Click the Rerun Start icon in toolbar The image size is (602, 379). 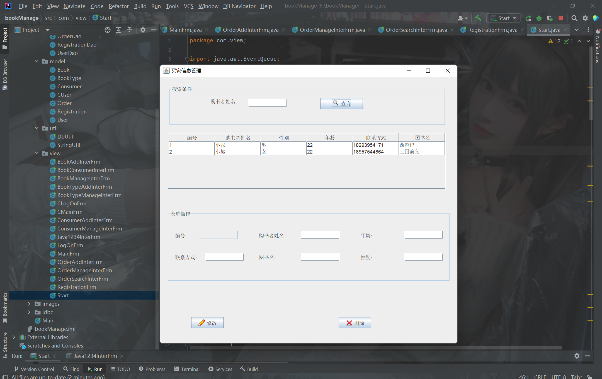click(528, 18)
